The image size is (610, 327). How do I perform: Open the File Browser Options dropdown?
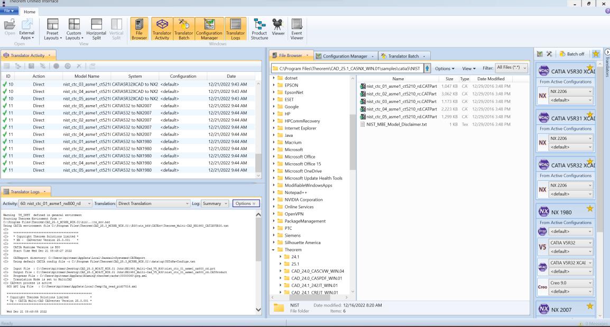click(444, 69)
